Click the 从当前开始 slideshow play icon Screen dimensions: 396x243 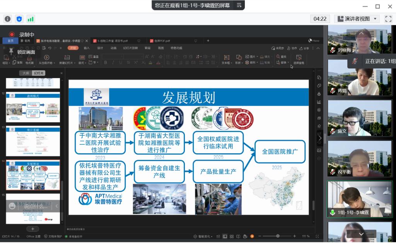click(x=47, y=58)
